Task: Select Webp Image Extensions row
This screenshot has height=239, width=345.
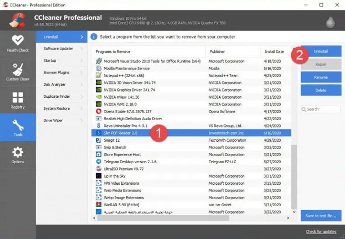Action: click(x=191, y=197)
